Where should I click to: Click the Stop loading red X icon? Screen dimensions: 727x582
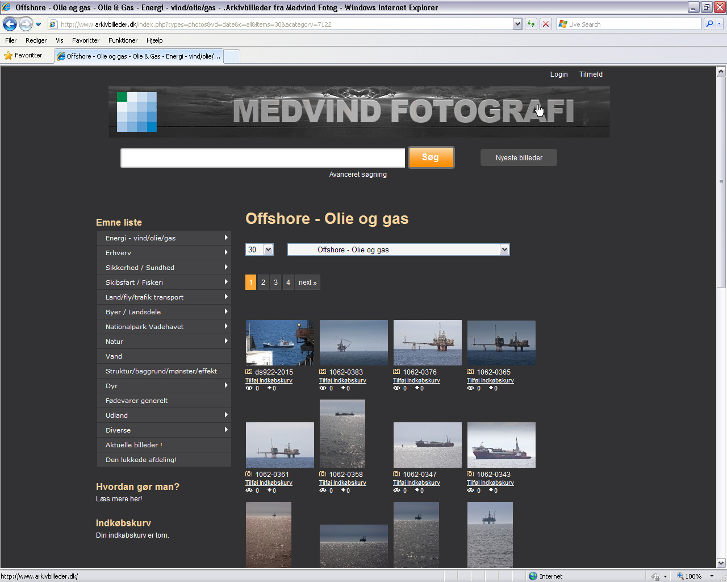(x=545, y=24)
